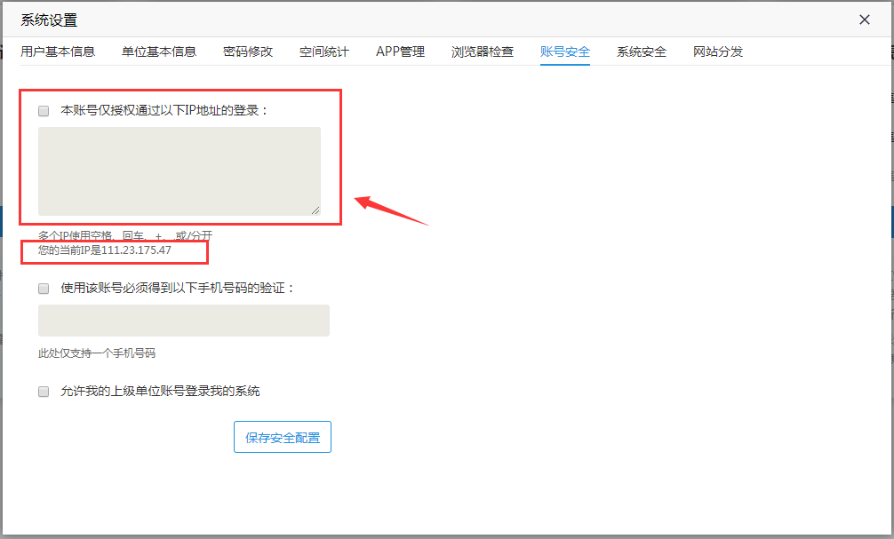
Task: Open the APP管理 tab
Action: pos(400,52)
